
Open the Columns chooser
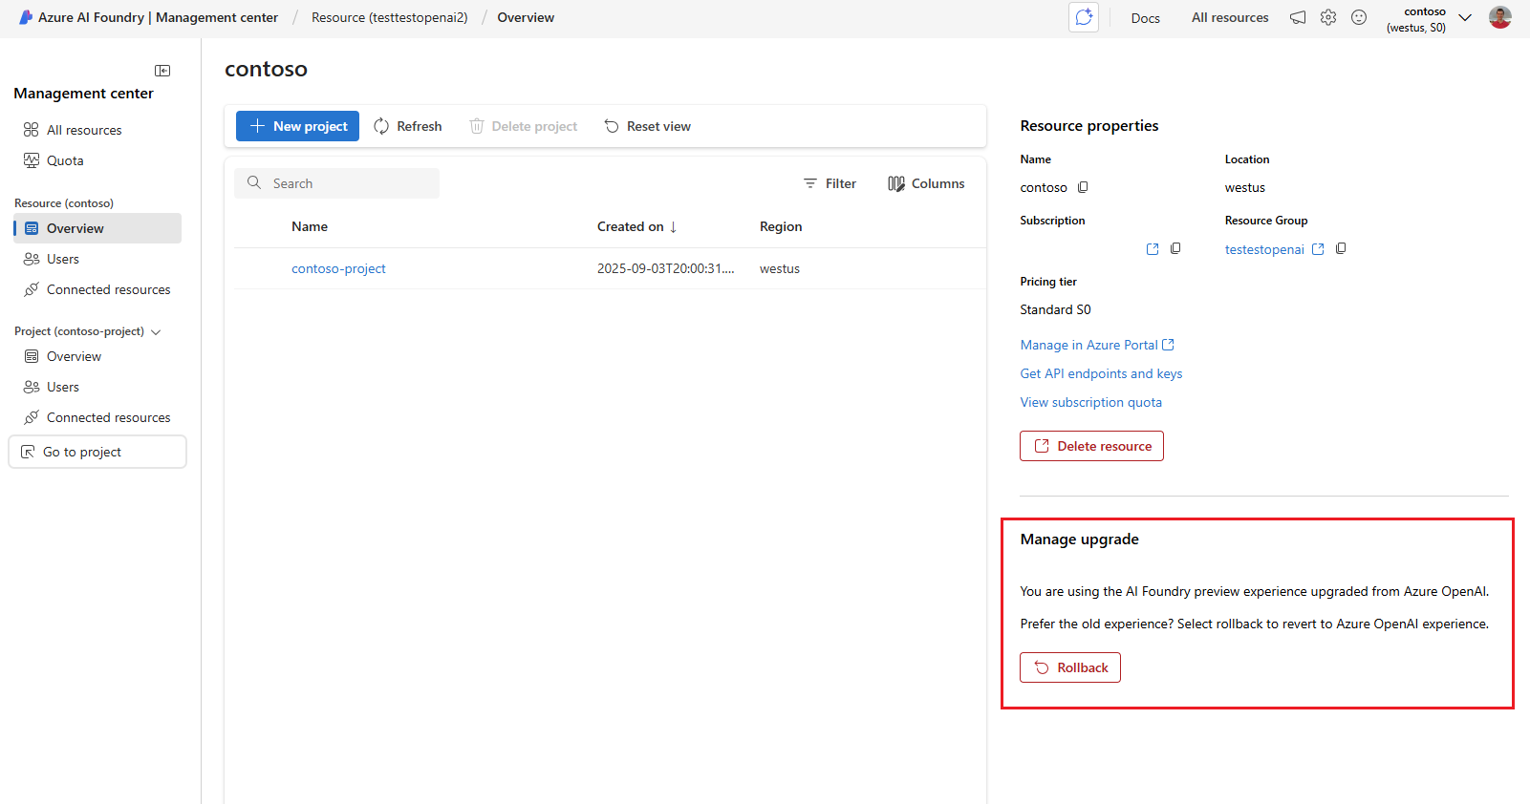926,183
